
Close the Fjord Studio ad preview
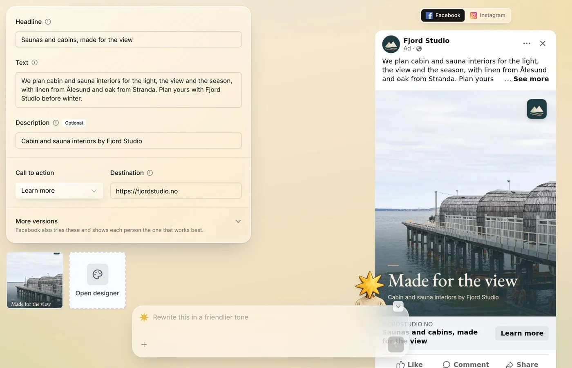tap(543, 43)
